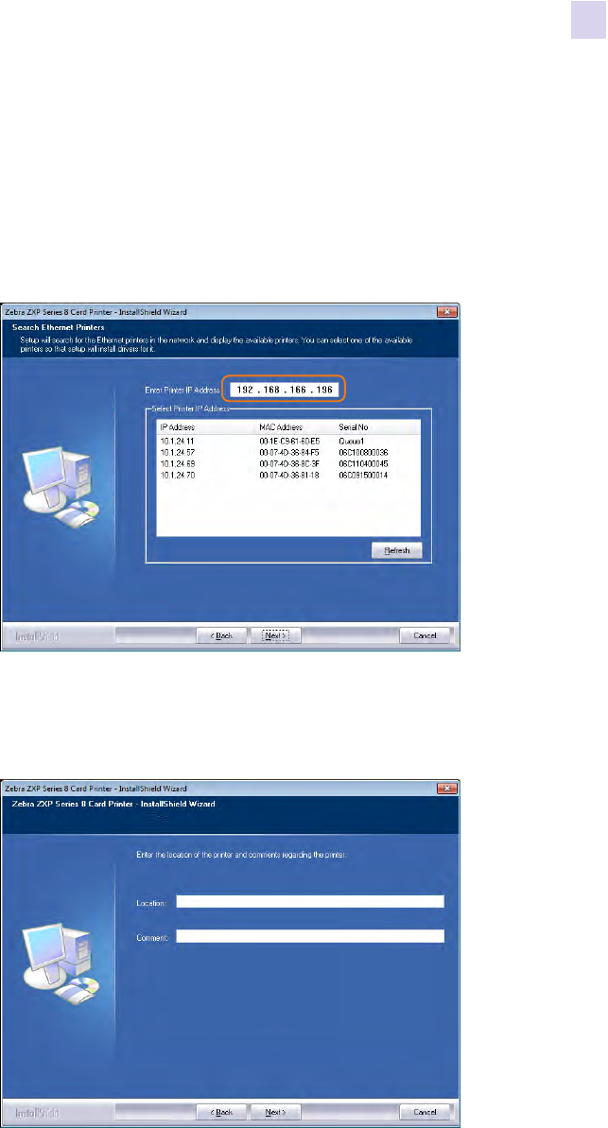Click serial number 06C100800036

363,451
